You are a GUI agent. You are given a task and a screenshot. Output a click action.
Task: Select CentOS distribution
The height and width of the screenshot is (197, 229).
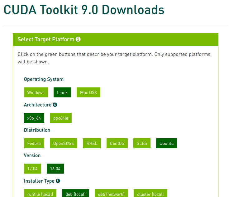coord(117,143)
